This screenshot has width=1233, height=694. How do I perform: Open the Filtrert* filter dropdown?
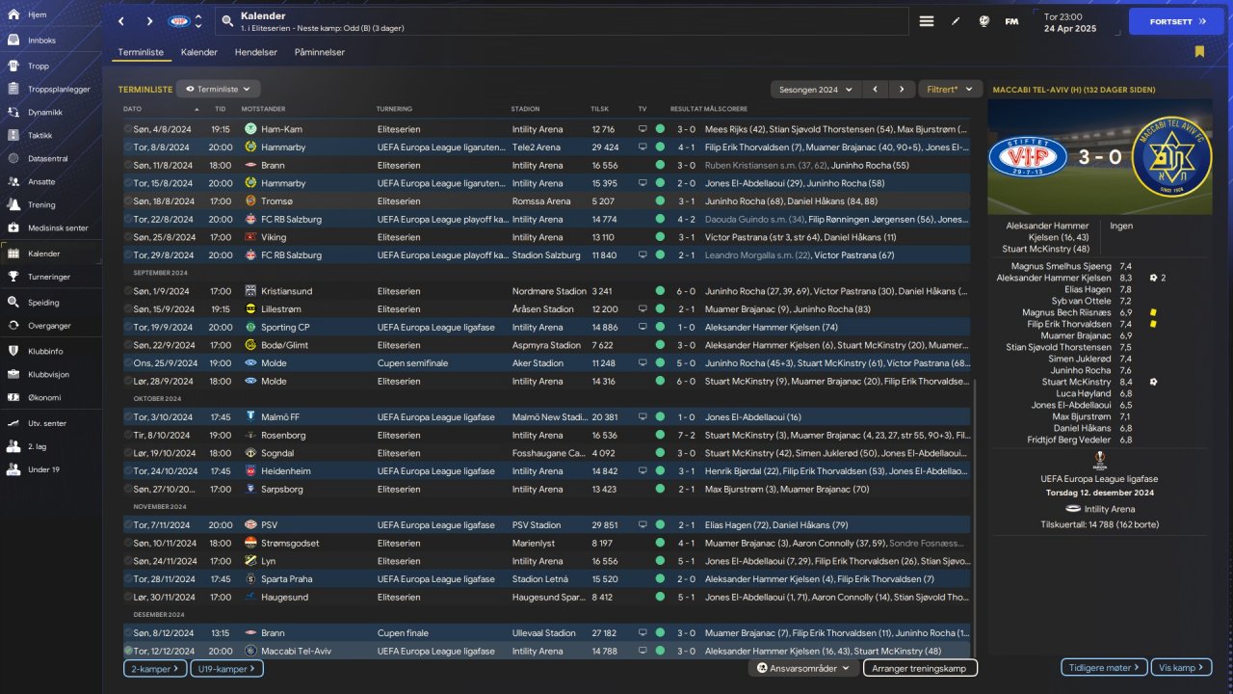click(x=950, y=89)
